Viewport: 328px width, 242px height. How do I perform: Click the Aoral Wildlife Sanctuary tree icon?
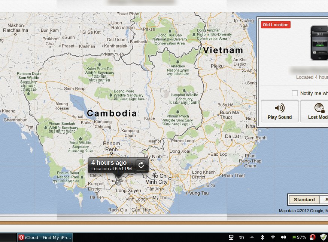point(81,138)
